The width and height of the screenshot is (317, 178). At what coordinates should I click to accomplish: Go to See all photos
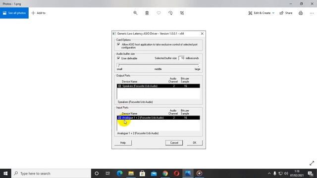click(x=14, y=13)
